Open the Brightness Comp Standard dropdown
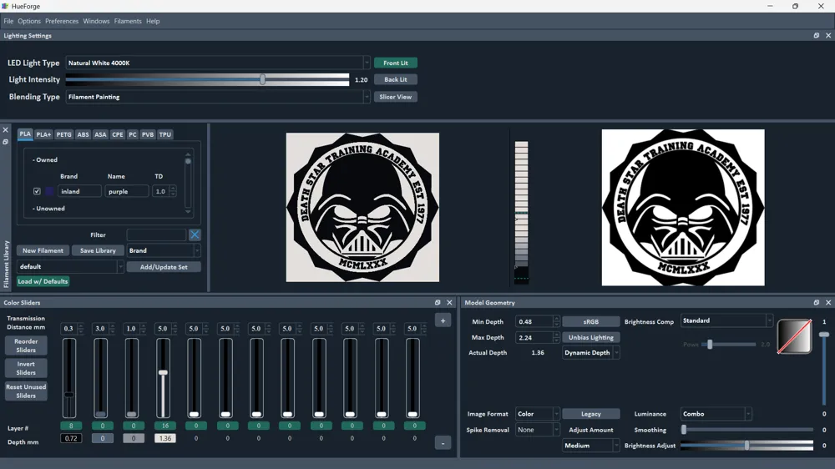The width and height of the screenshot is (835, 469). 726,320
